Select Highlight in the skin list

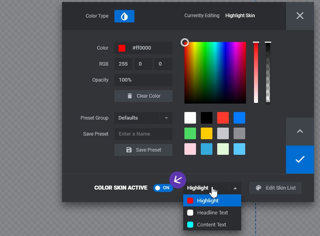coord(212,200)
